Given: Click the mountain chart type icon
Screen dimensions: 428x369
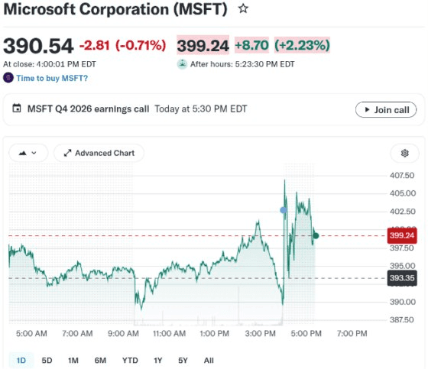Looking at the screenshot, I should 23,153.
